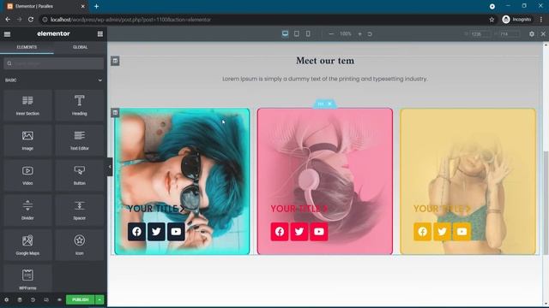
Task: Click the preview width input field
Action: 480,34
